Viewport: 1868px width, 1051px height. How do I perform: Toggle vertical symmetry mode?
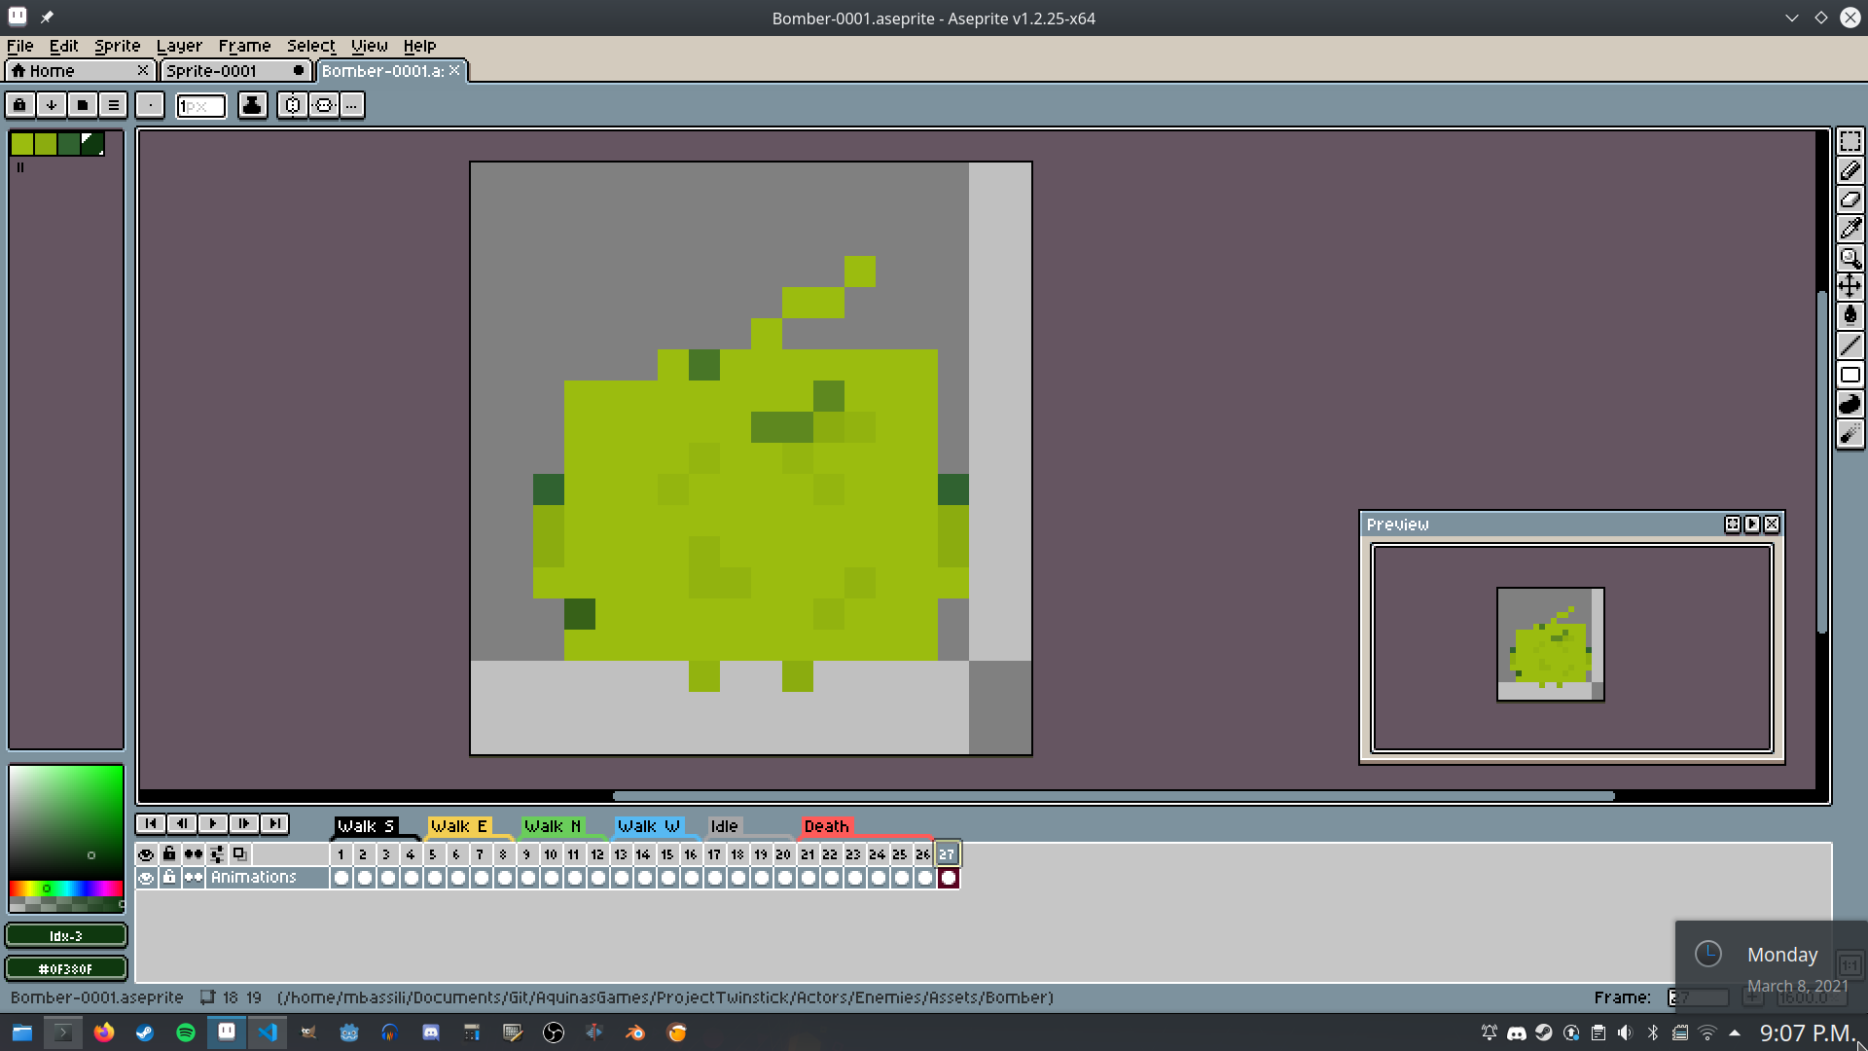point(293,105)
